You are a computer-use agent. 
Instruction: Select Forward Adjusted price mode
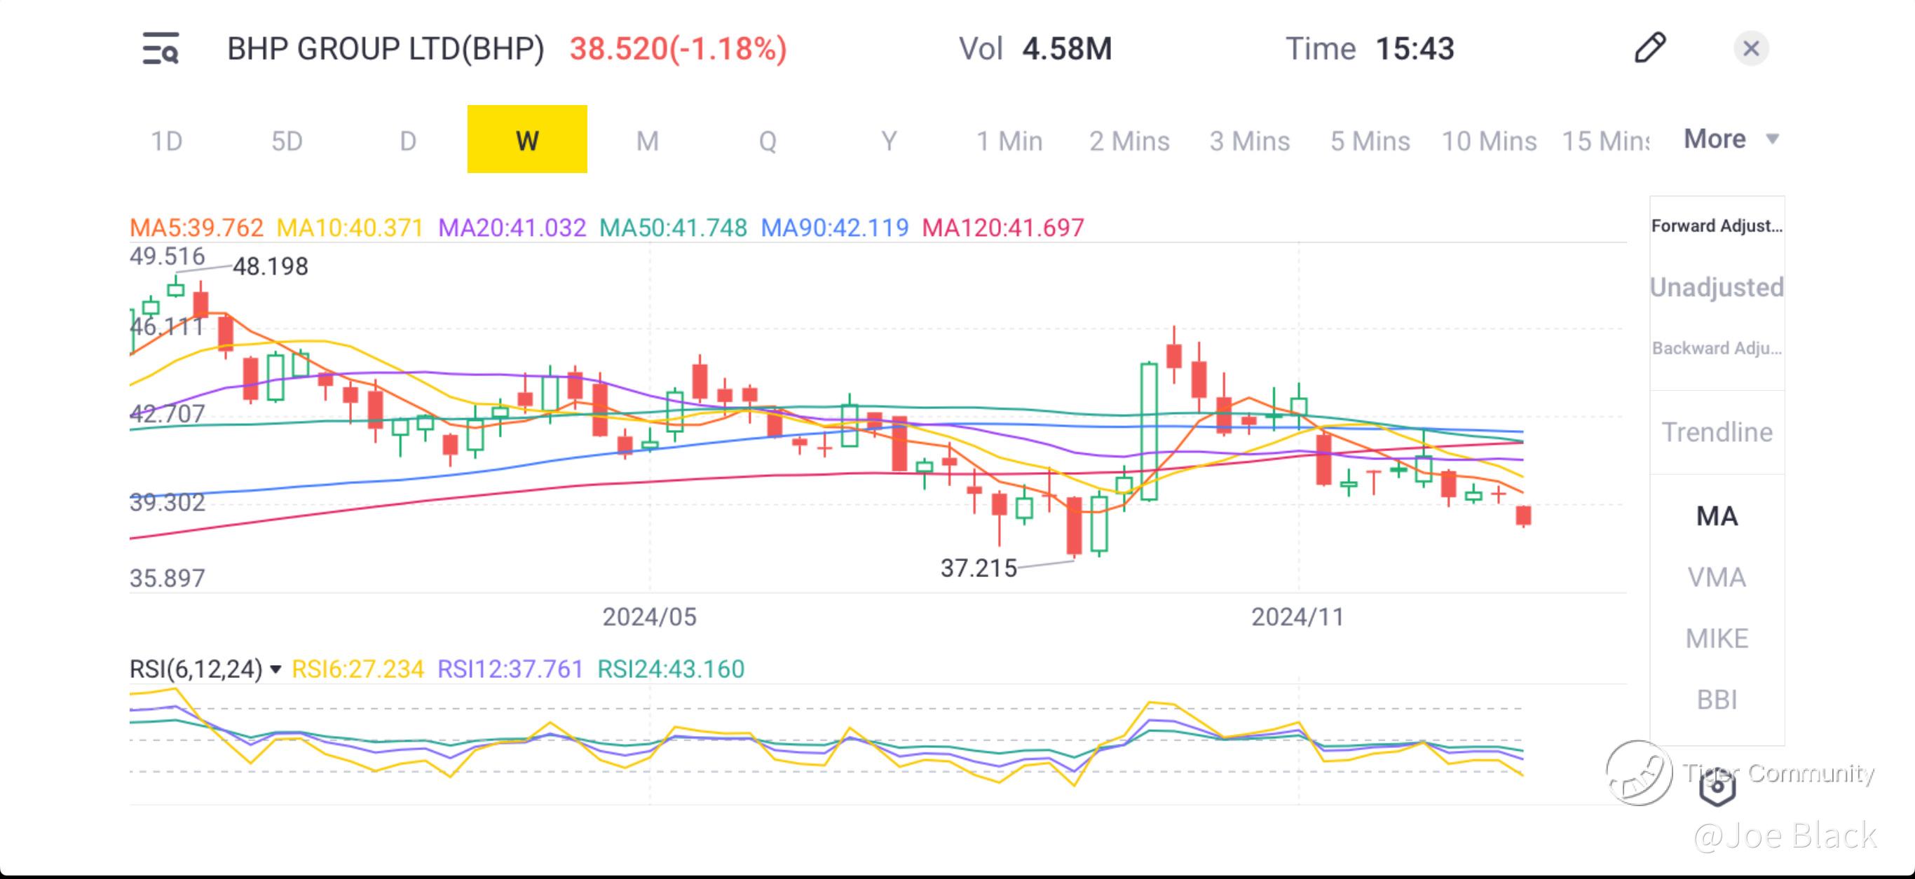(1717, 226)
